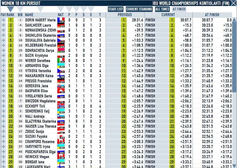Viewport: 237px width, 168px height.
Task: Click sort triangle above NAME column
Action: 40,9
